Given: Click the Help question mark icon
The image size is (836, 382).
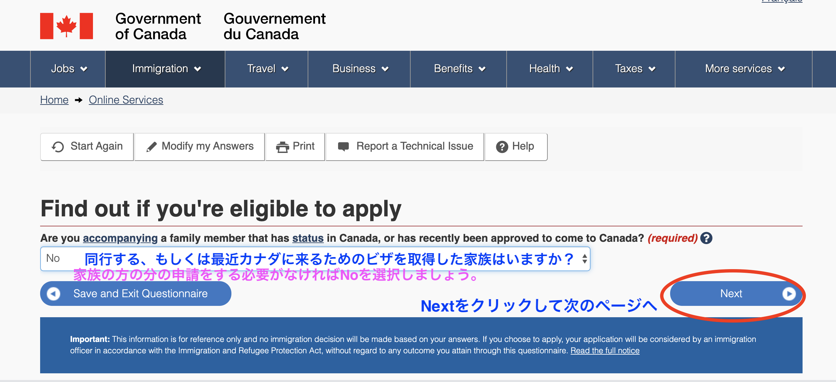Looking at the screenshot, I should pyautogui.click(x=502, y=147).
